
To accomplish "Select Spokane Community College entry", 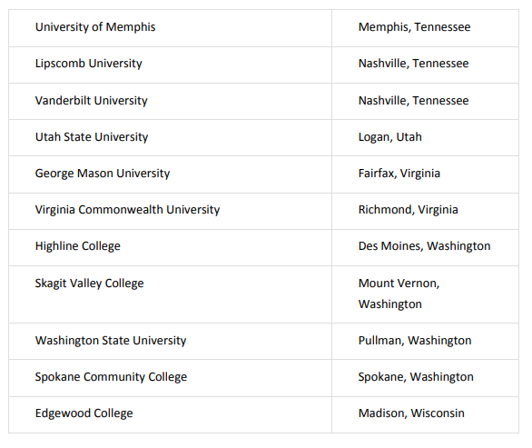I will click(111, 377).
